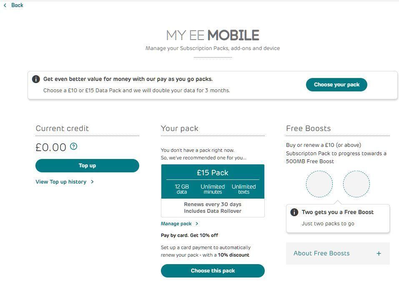Open the current credit help question-mark icon
This screenshot has height=285, width=399.
73,146
